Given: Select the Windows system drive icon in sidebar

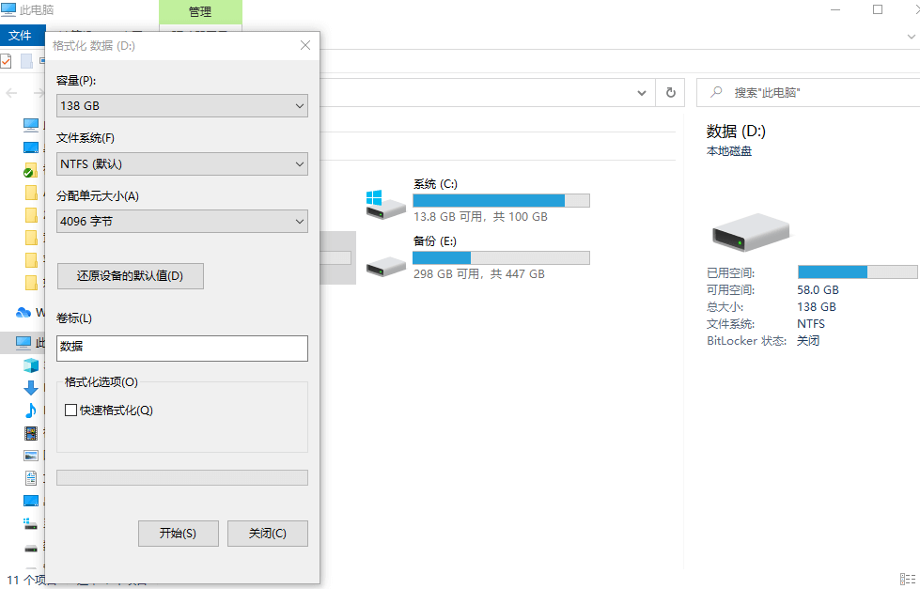Looking at the screenshot, I should point(30,522).
